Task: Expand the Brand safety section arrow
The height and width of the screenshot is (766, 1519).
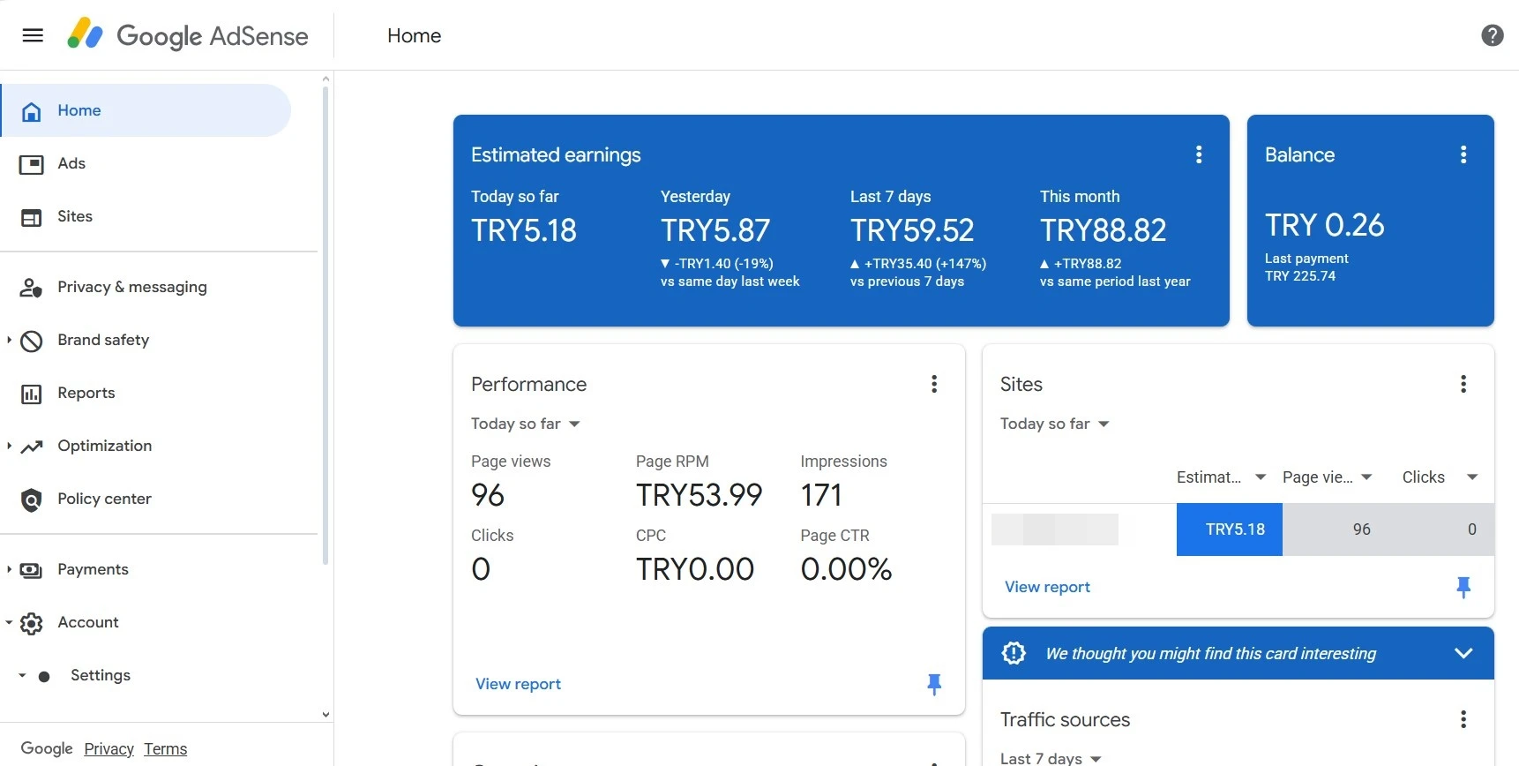Action: pos(9,340)
